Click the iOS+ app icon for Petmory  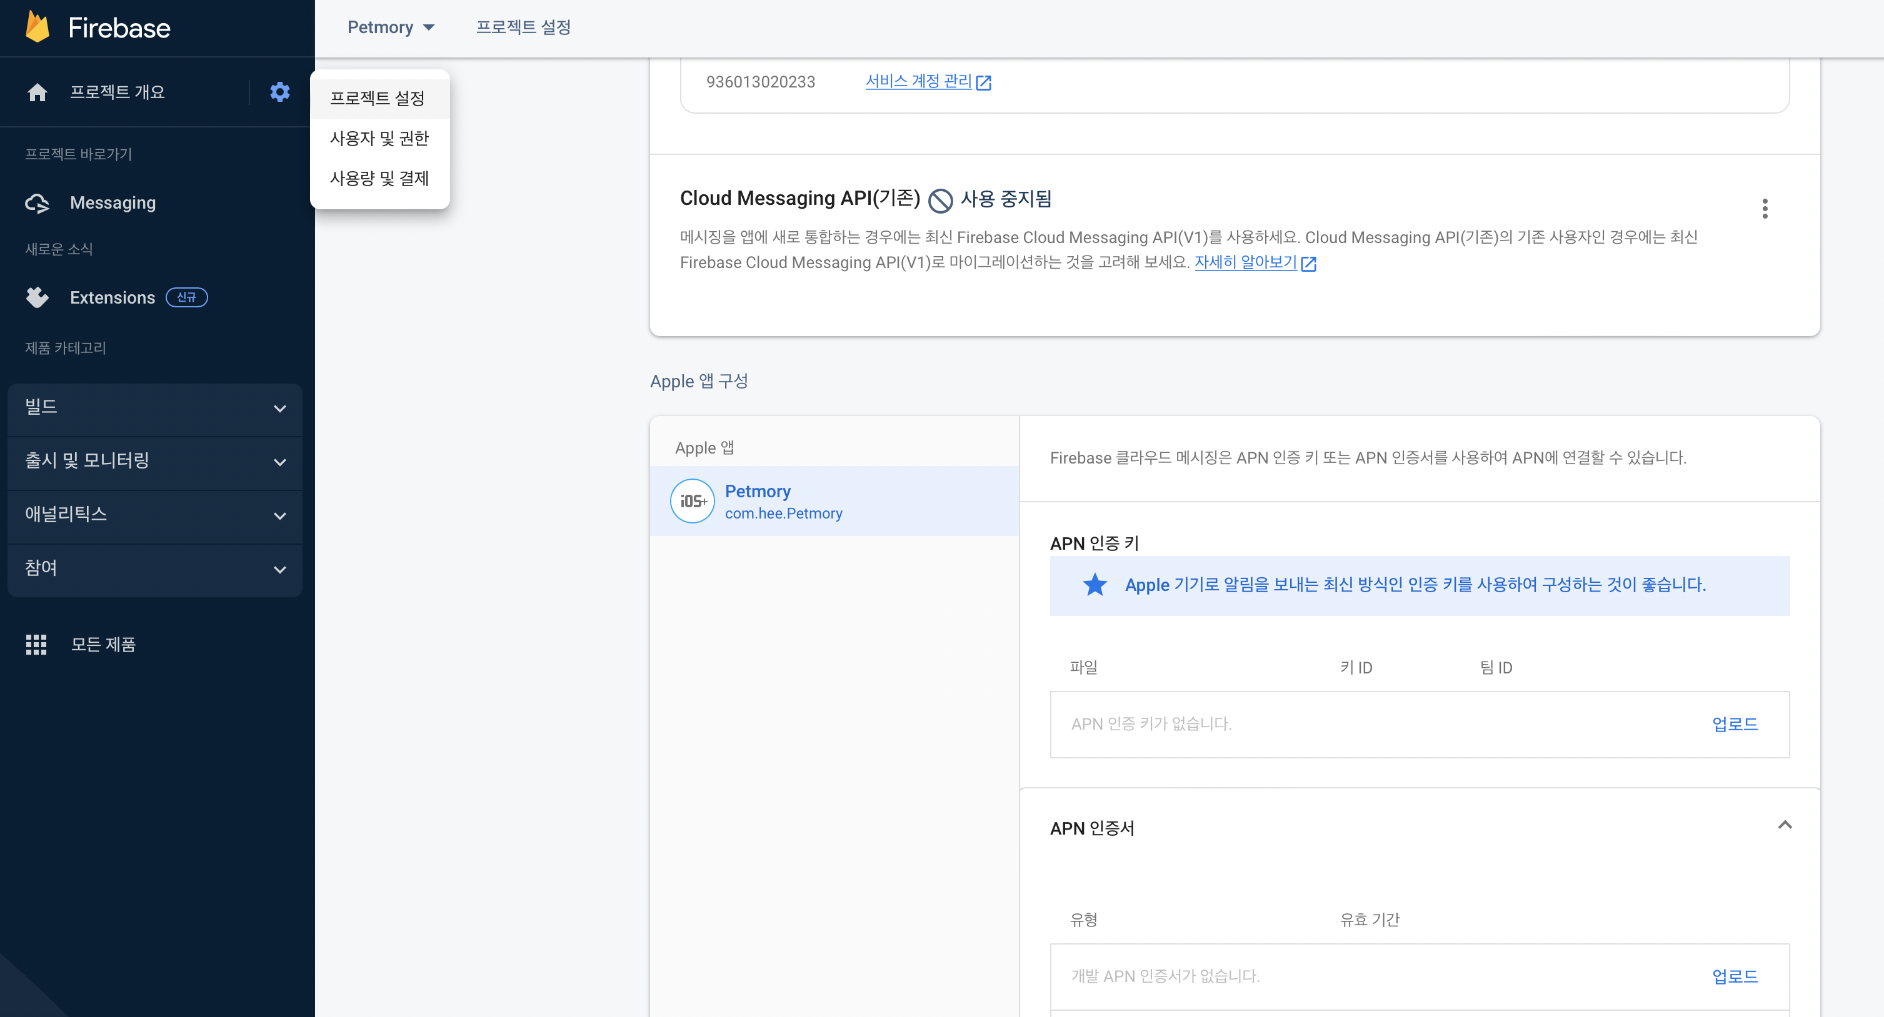coord(692,501)
